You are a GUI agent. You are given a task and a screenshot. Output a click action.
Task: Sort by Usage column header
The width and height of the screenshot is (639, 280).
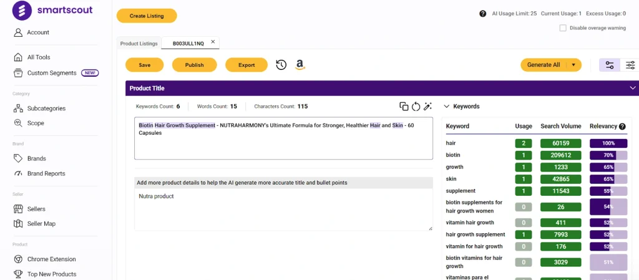coord(524,126)
